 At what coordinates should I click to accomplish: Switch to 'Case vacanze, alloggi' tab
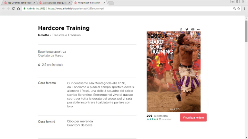point(54,3)
